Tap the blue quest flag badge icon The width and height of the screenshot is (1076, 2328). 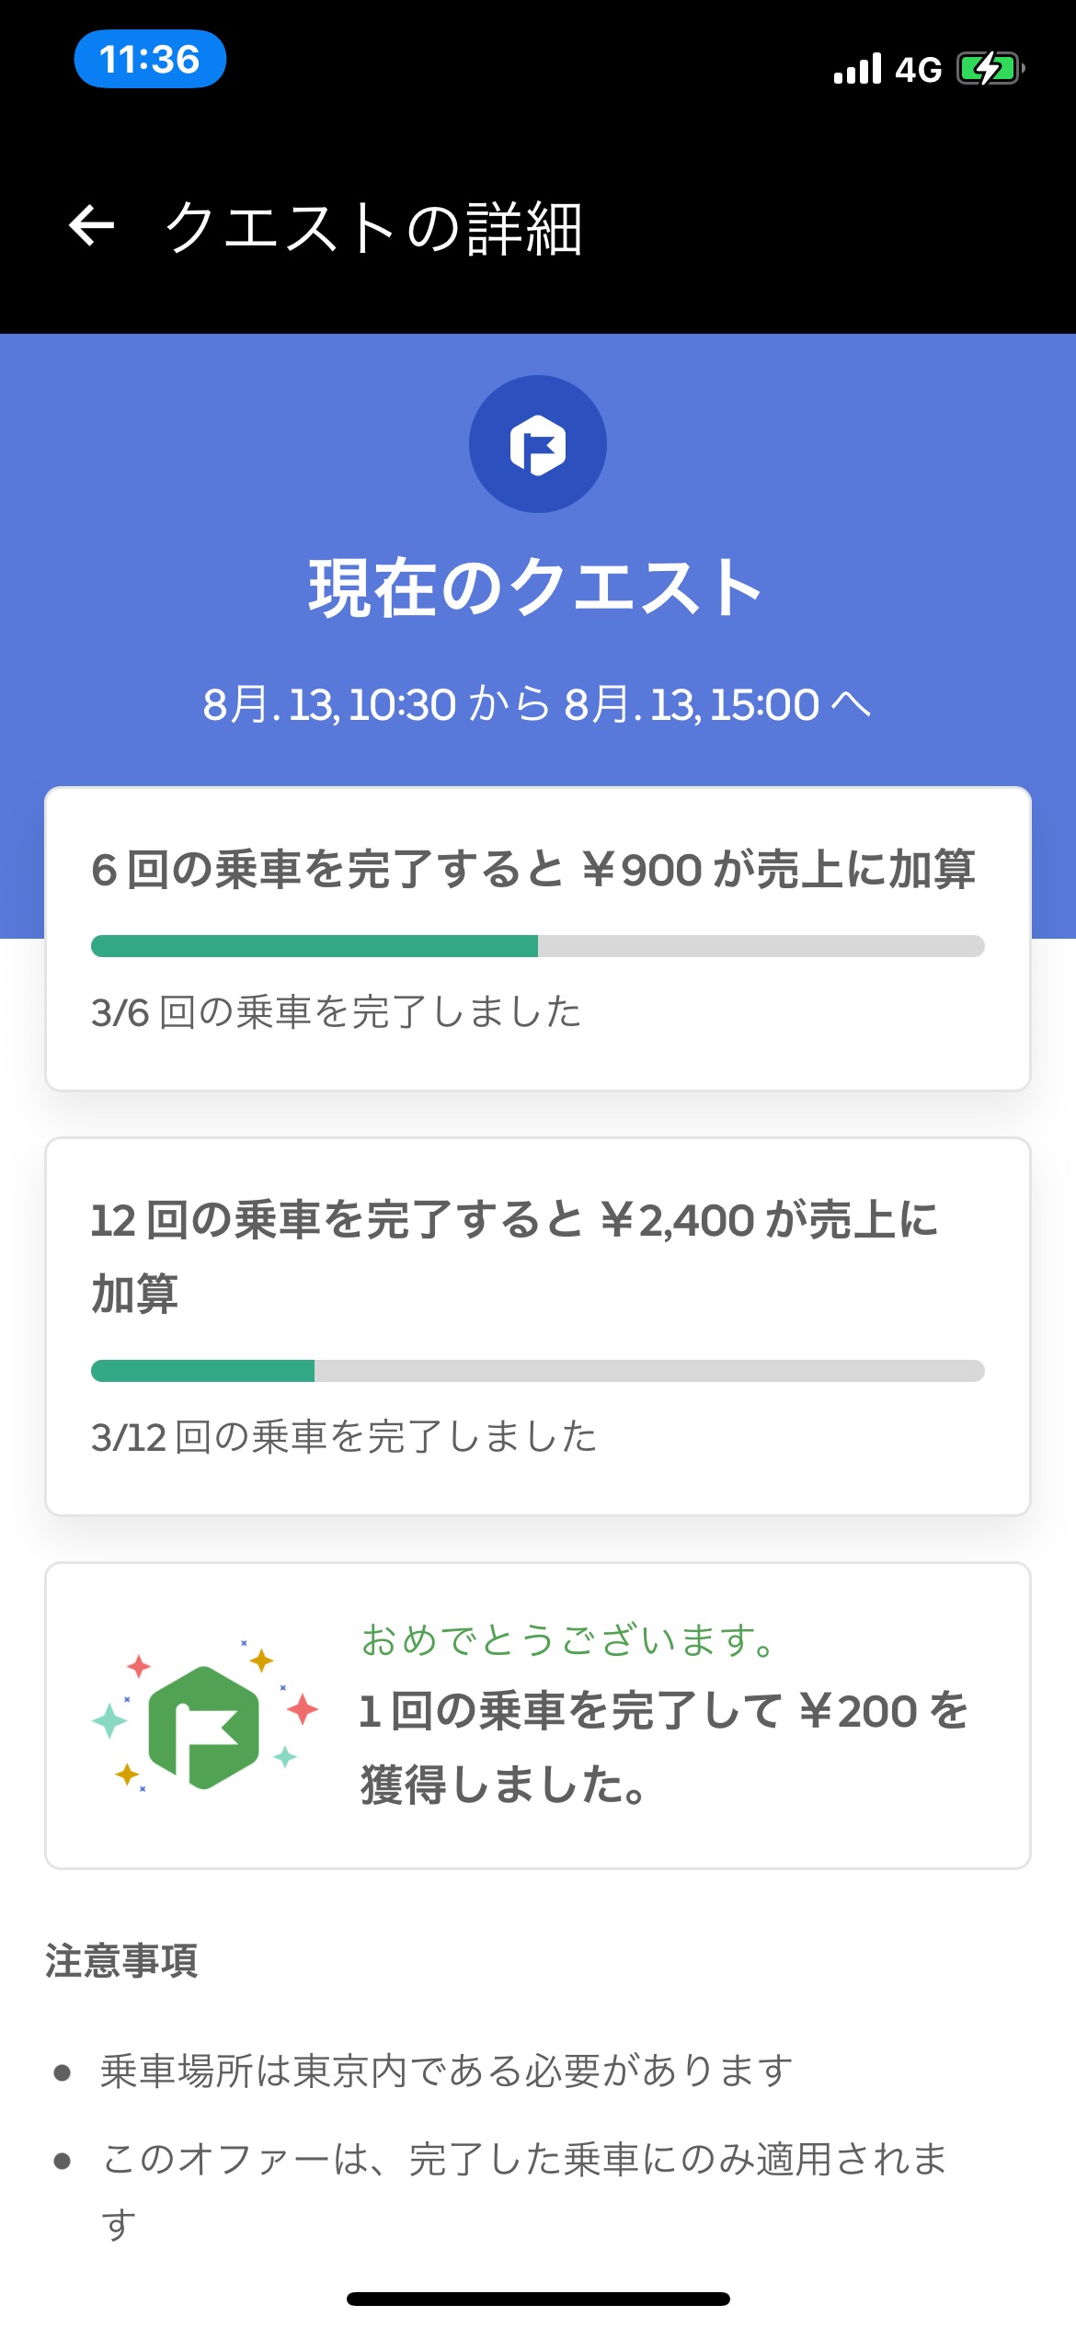(538, 444)
